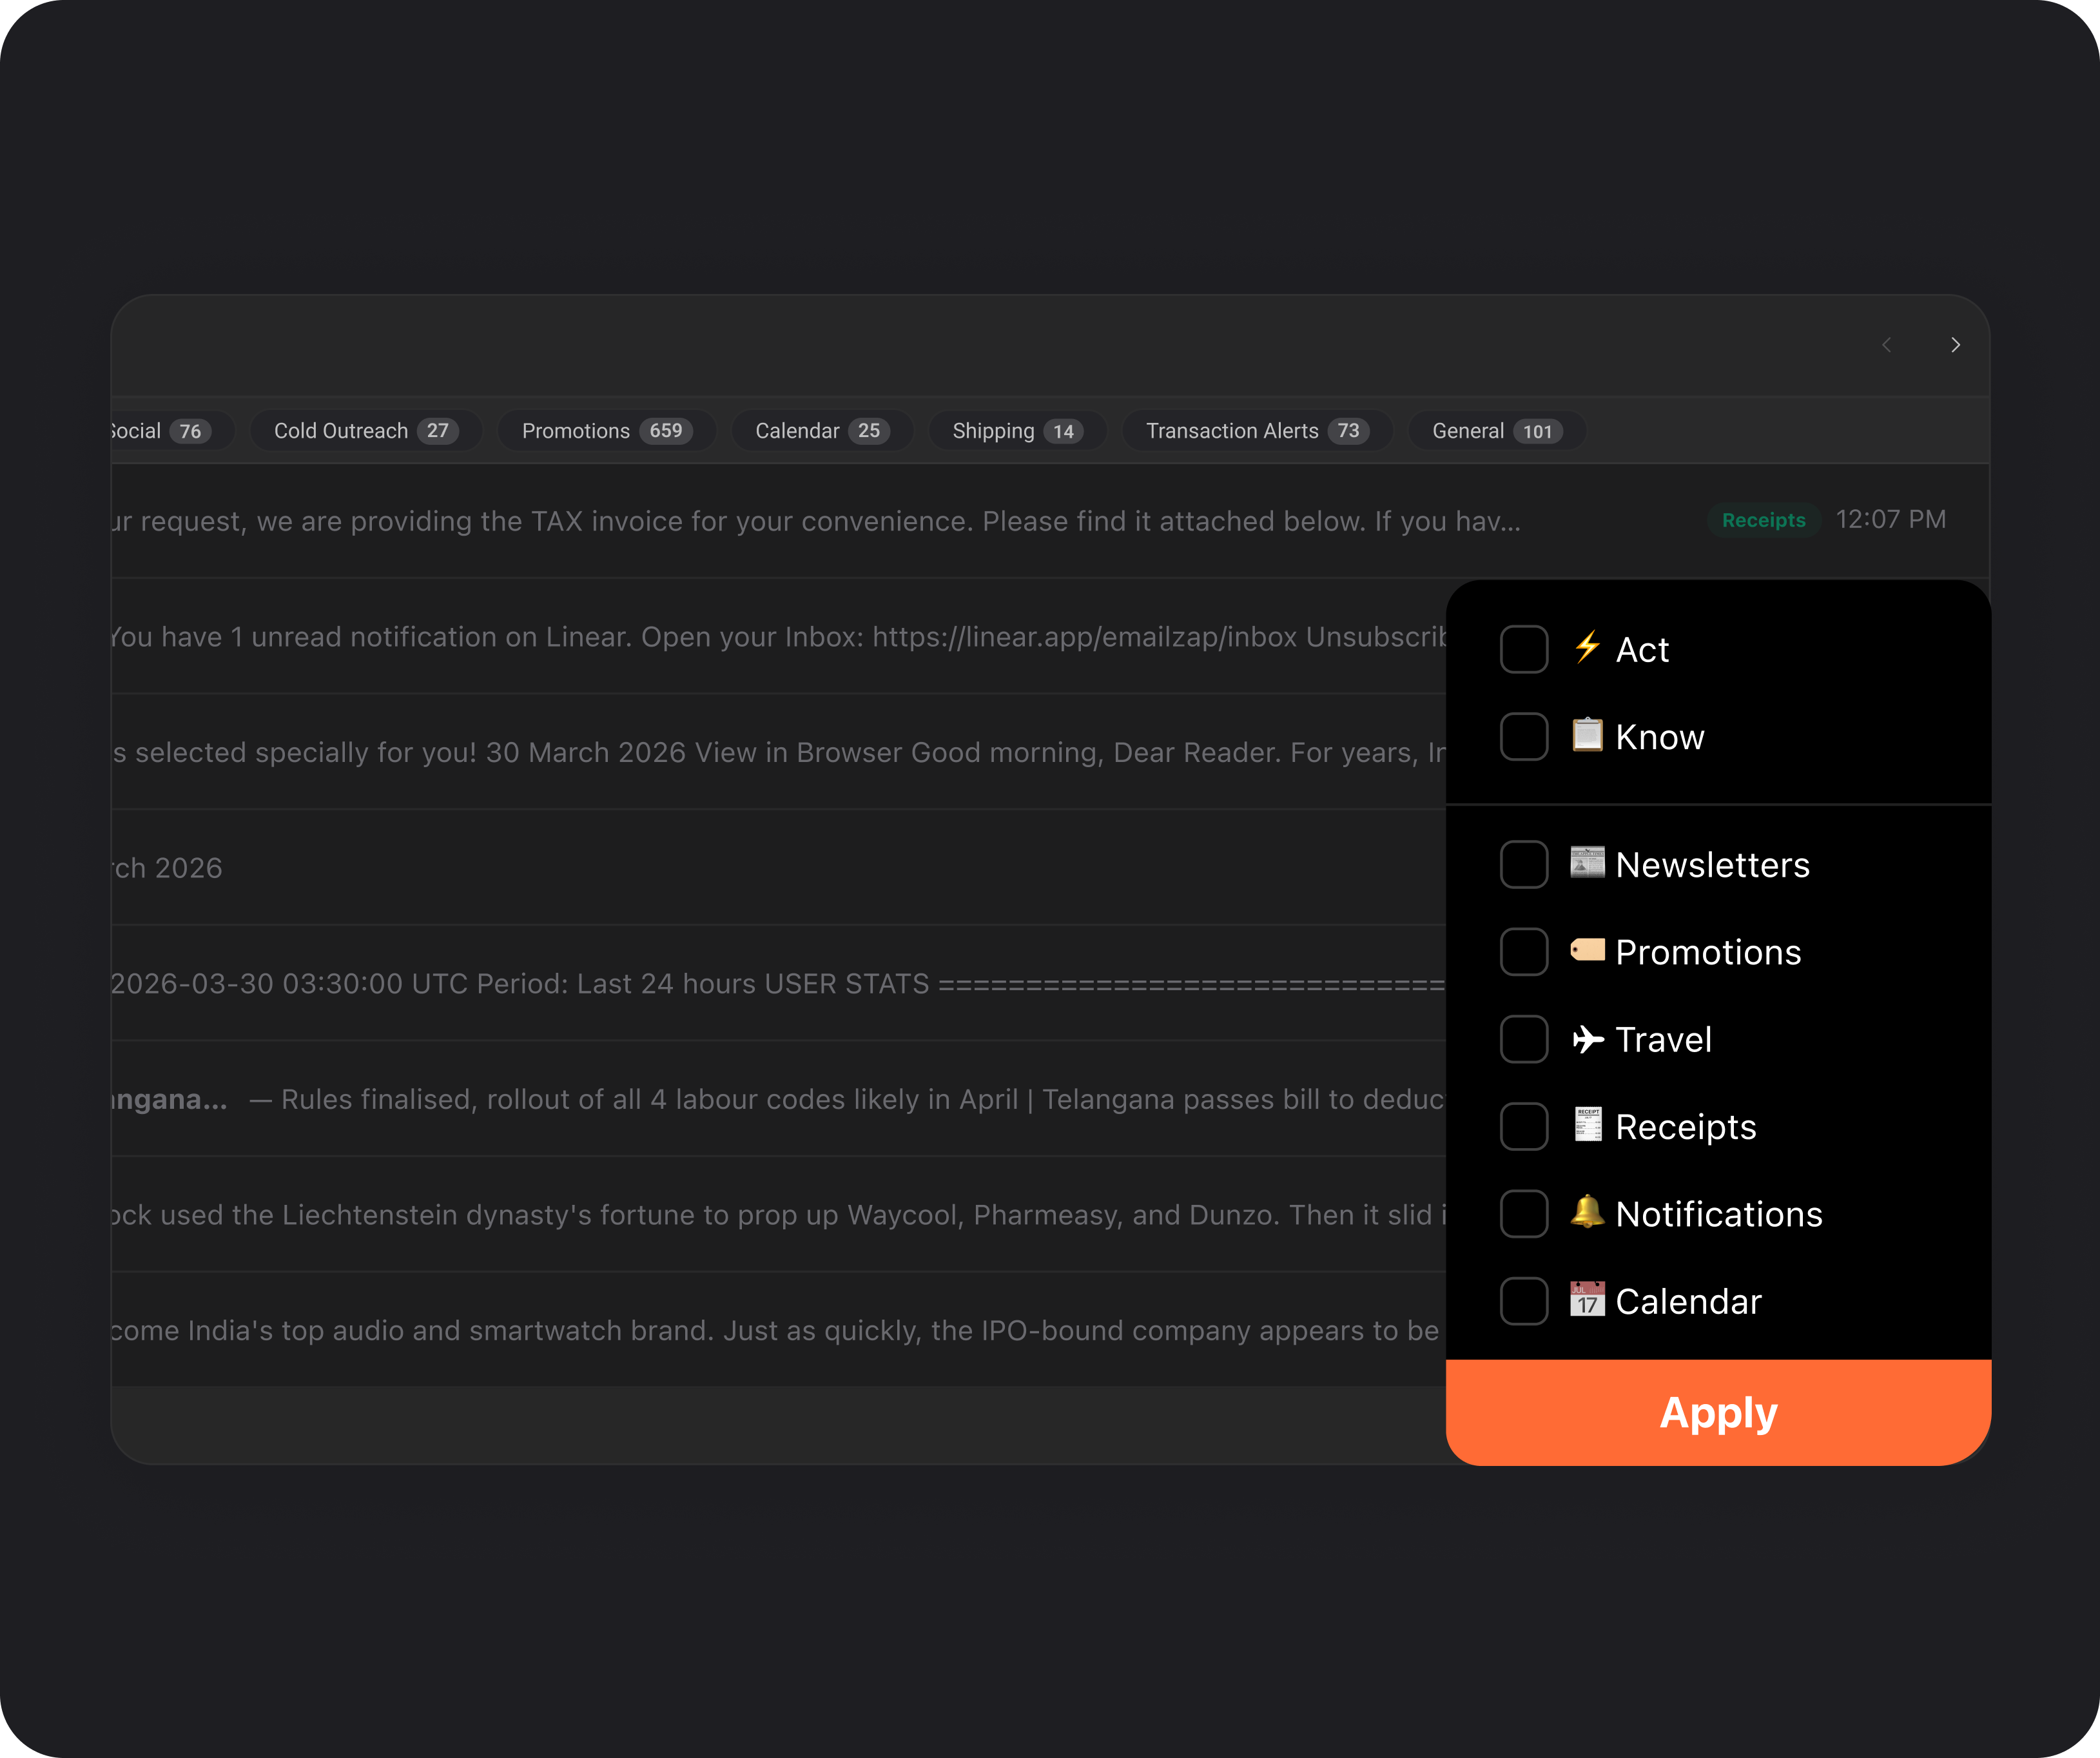This screenshot has width=2100, height=1758.
Task: Click the receipt icon next to Receipts
Action: click(x=1588, y=1126)
